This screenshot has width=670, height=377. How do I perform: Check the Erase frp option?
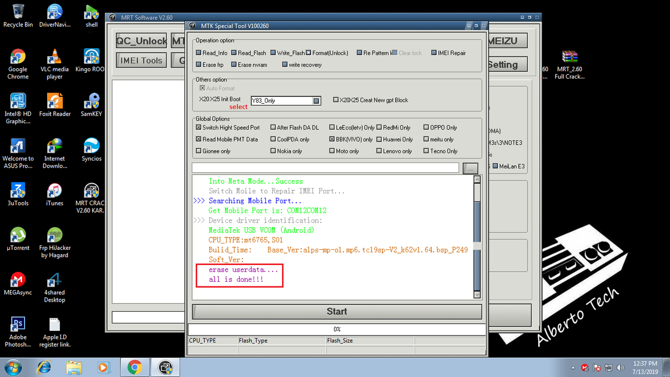[199, 65]
